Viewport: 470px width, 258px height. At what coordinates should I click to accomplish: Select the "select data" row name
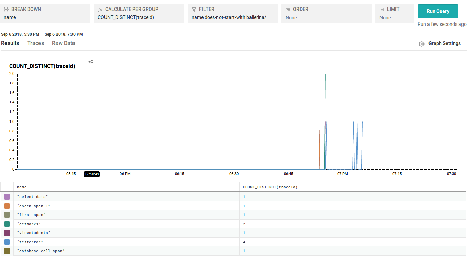click(33, 197)
